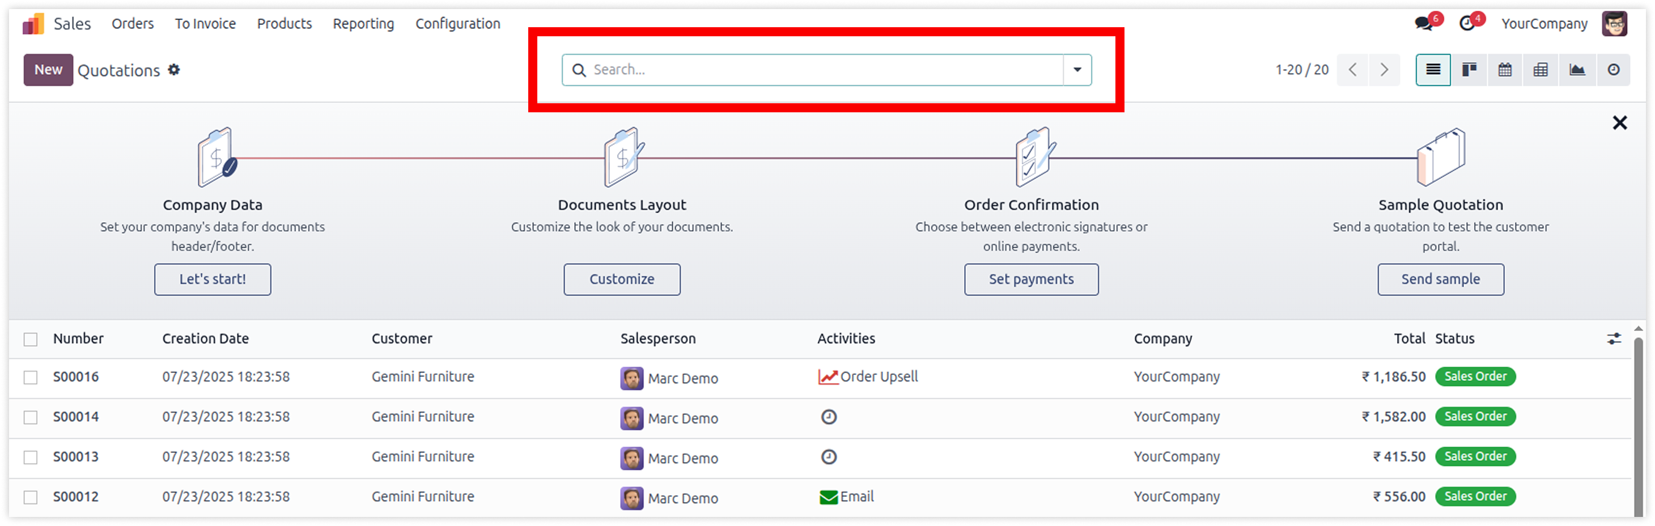Click the ₹ 1,582.00 total cell
The image size is (1655, 526).
point(1393,417)
